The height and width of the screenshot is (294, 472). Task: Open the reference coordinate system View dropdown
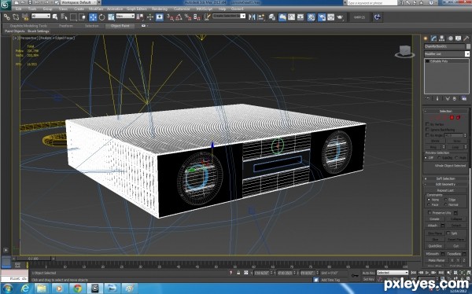click(x=125, y=16)
